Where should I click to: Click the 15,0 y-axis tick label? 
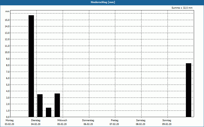7,20
